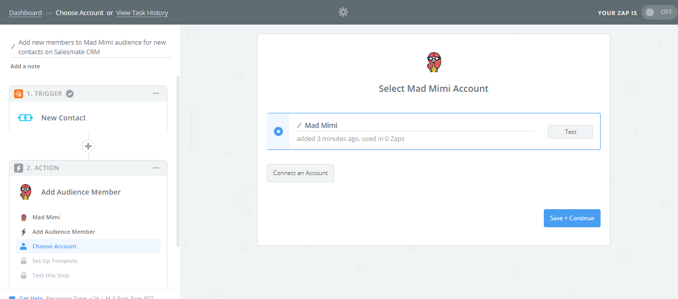Go to Dashboard link
This screenshot has height=299, width=678.
click(x=25, y=13)
